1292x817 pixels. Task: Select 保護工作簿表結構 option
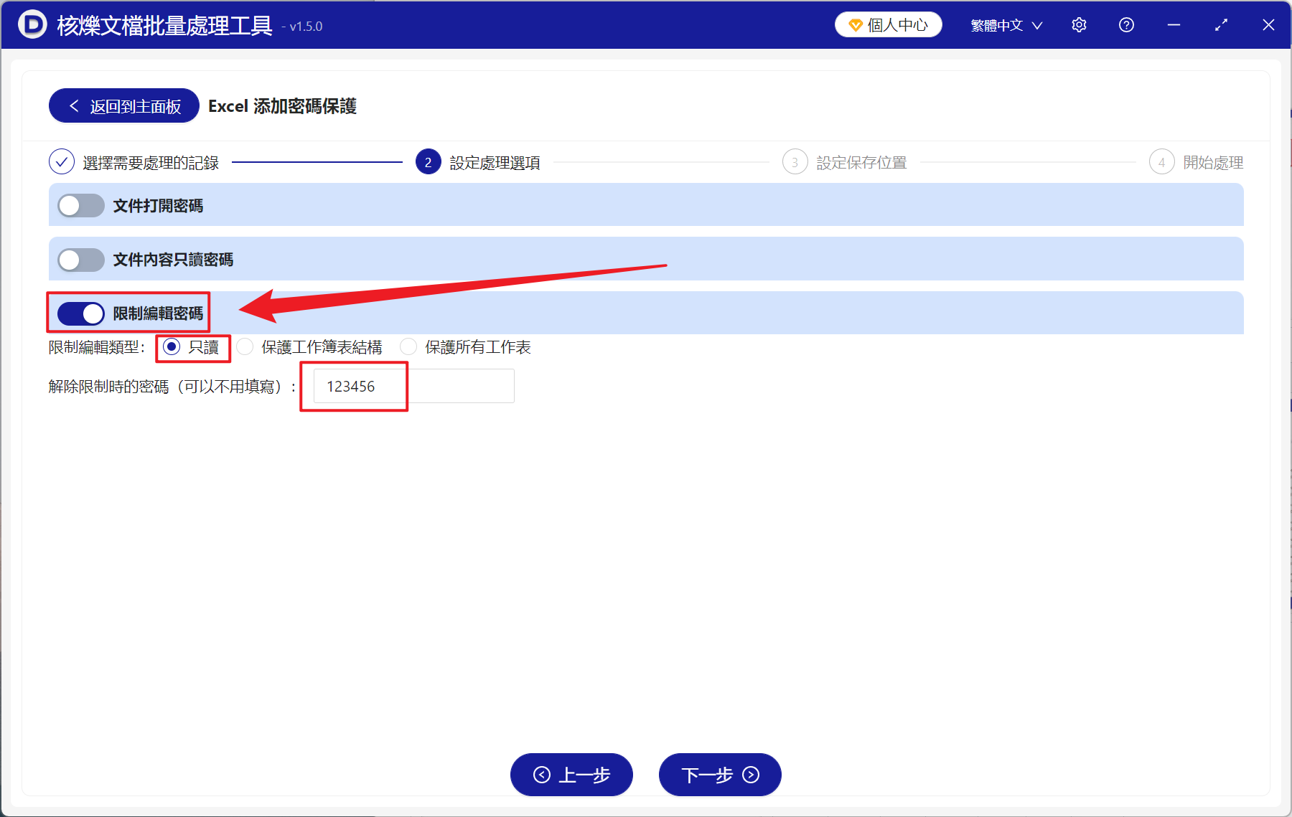point(245,346)
